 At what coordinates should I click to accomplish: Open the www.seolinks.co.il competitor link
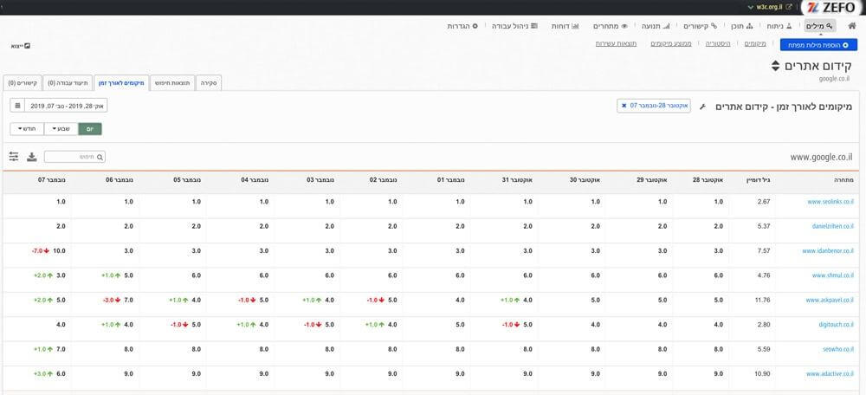[830, 202]
